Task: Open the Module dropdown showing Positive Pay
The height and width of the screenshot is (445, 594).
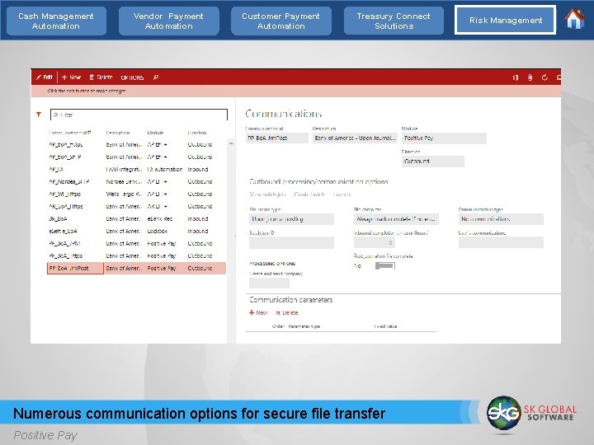Action: tap(444, 138)
